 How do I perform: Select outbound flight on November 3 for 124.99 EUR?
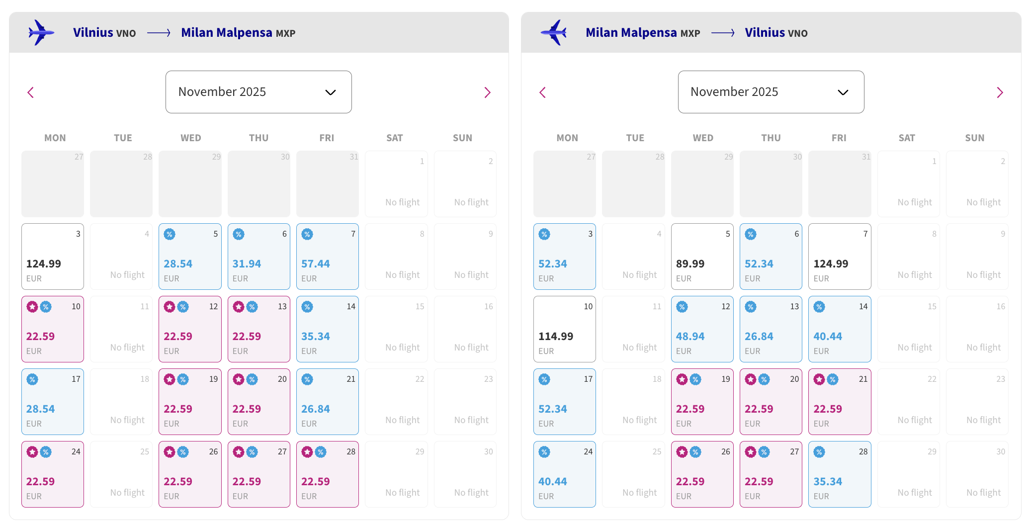(x=53, y=257)
